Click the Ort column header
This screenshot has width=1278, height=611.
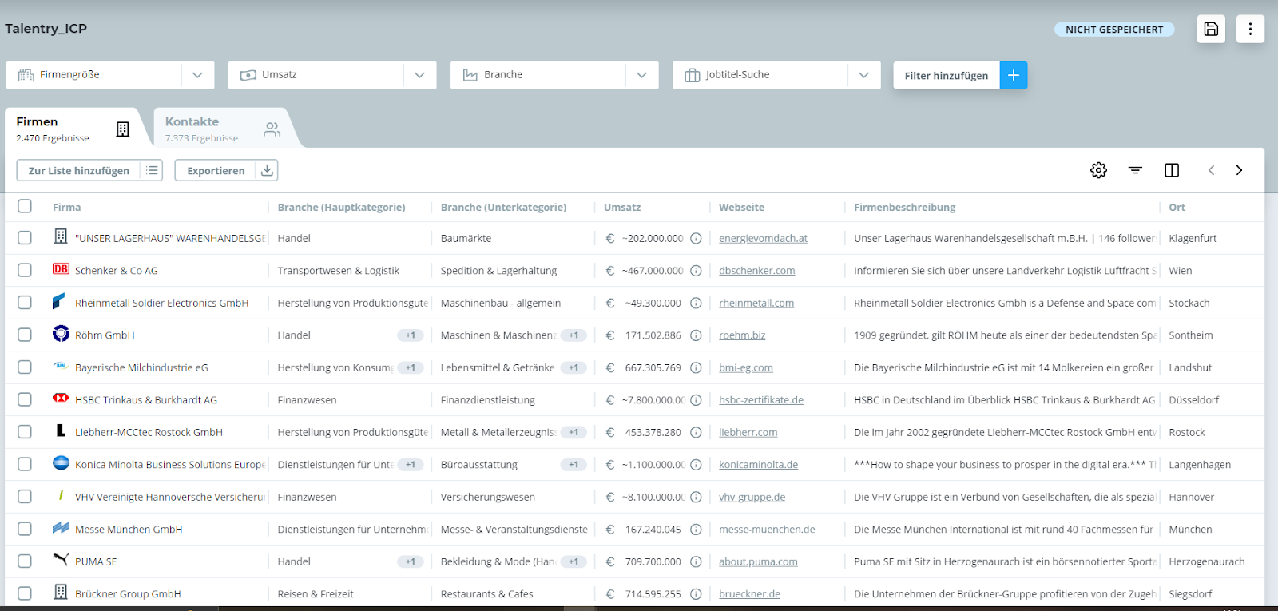tap(1177, 207)
